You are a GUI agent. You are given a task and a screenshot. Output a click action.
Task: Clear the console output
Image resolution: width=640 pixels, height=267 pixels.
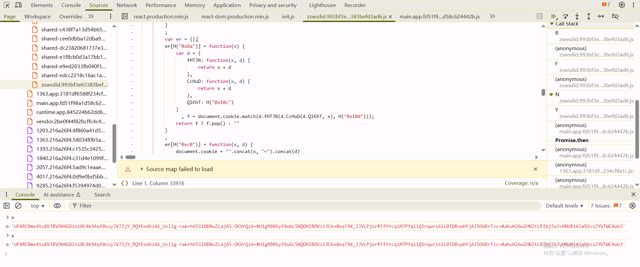[x=18, y=206]
